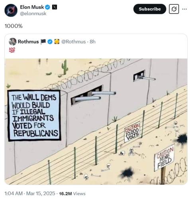Click the 1000% post text

14,26
